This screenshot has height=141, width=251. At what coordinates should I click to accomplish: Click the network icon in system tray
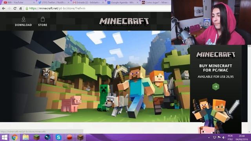tap(215, 137)
